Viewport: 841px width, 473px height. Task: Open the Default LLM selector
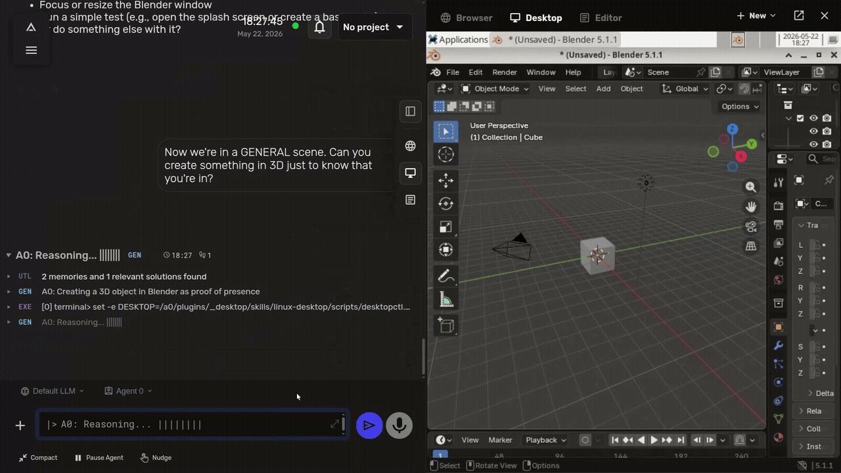(53, 391)
